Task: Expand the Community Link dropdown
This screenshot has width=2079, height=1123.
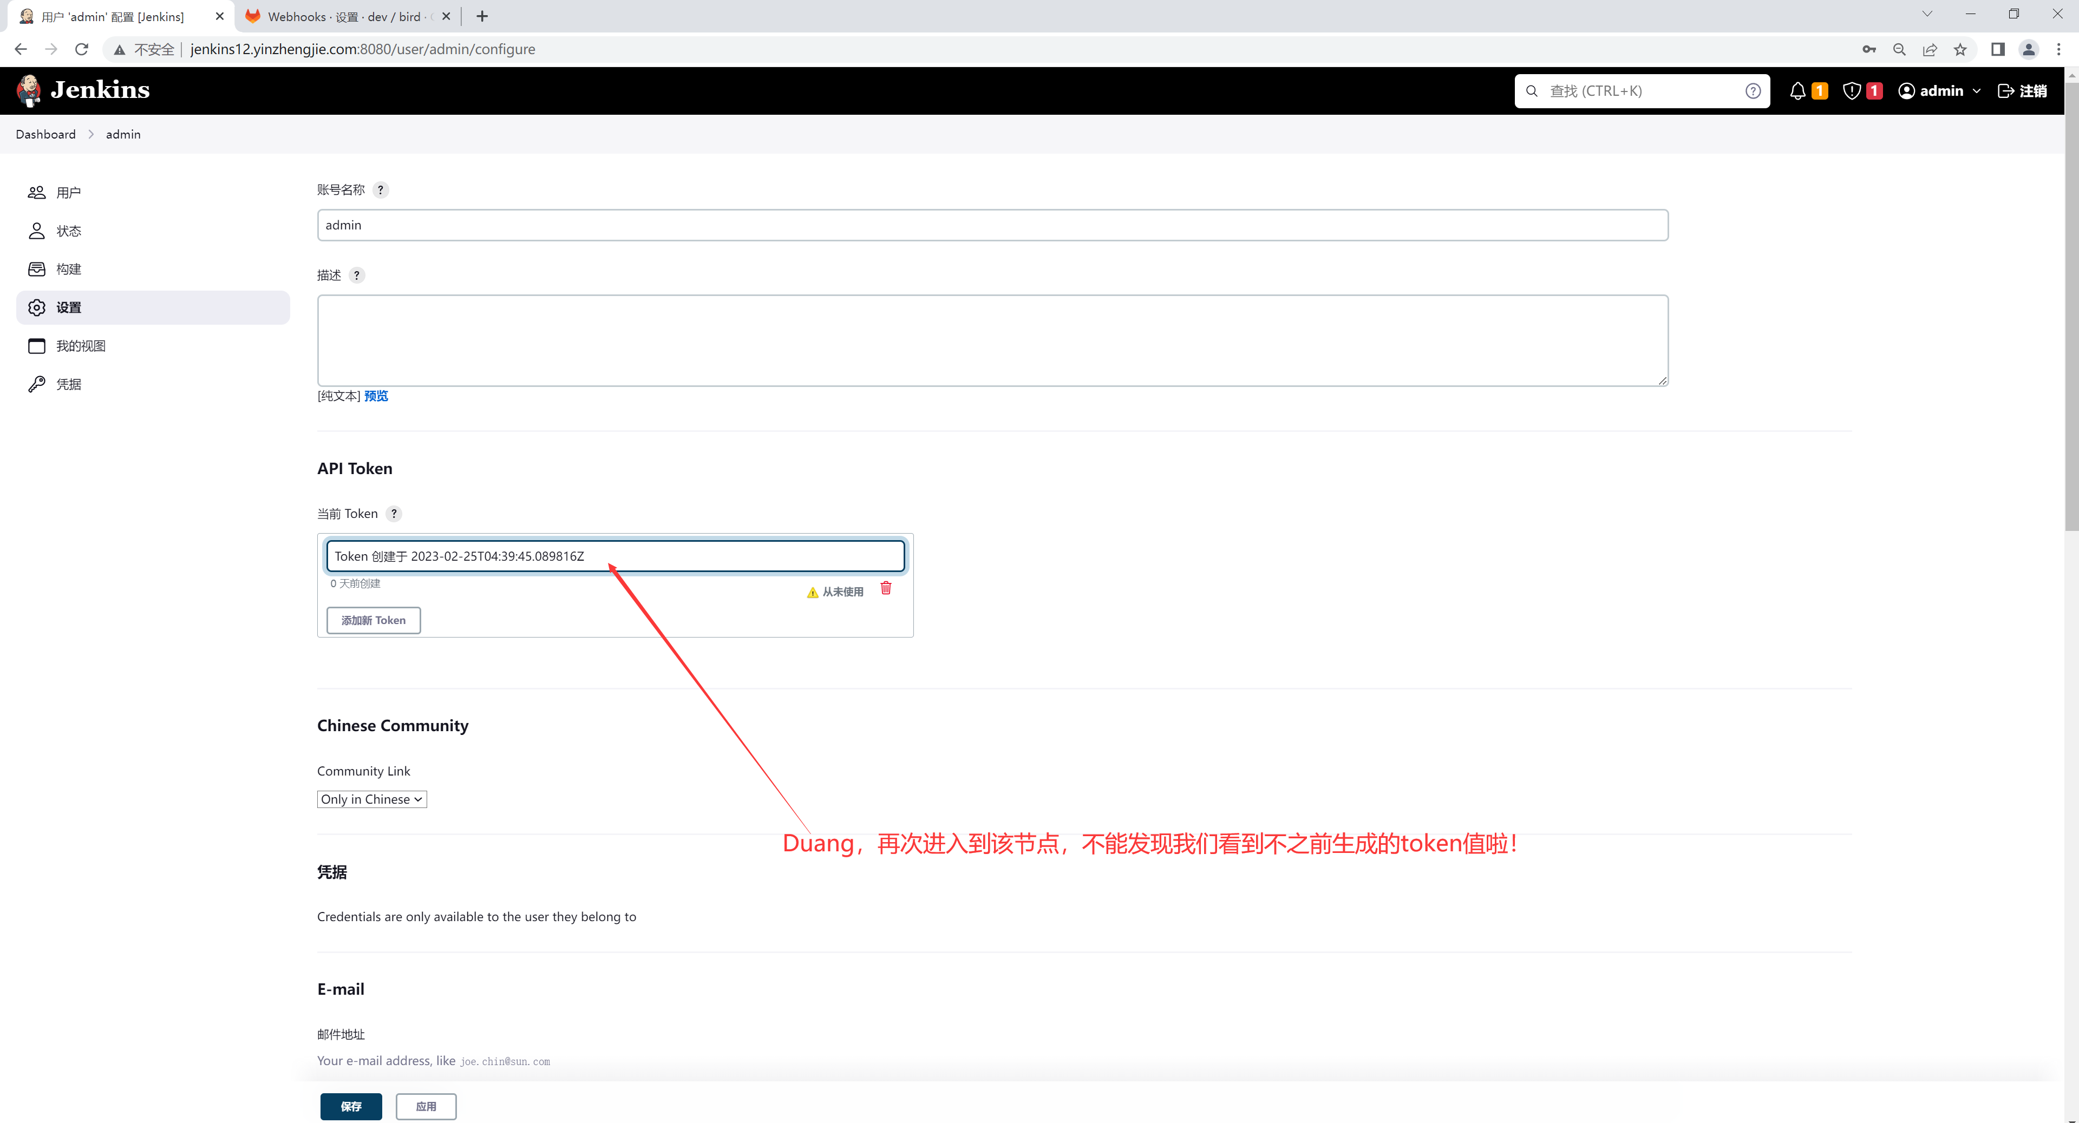Action: coord(371,799)
